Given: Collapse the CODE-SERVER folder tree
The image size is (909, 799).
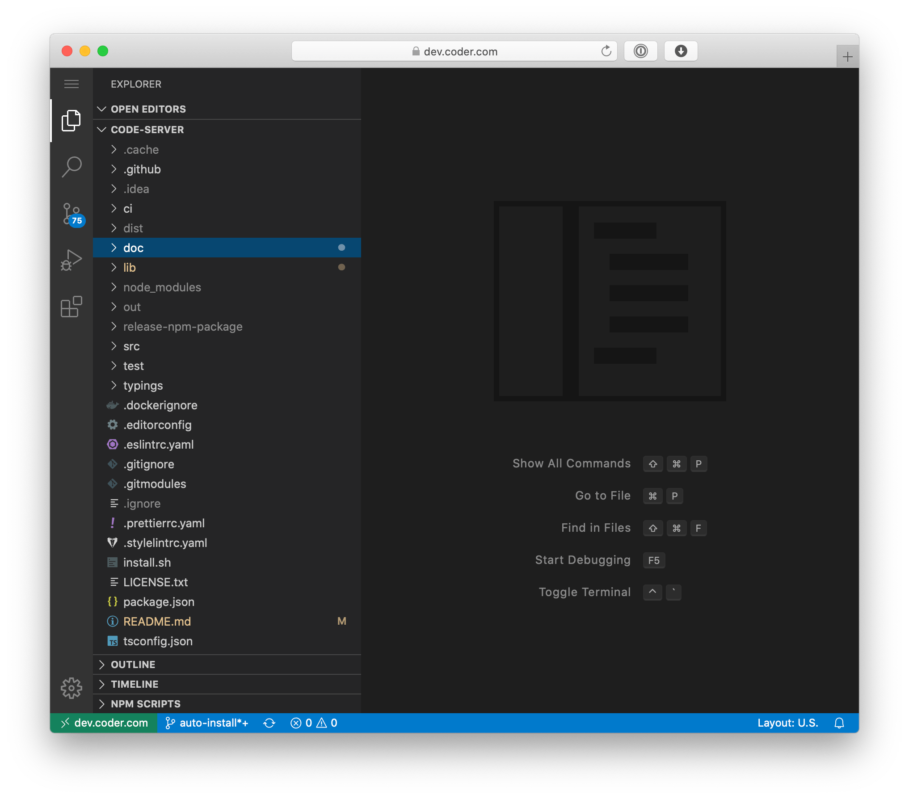Looking at the screenshot, I should [102, 130].
